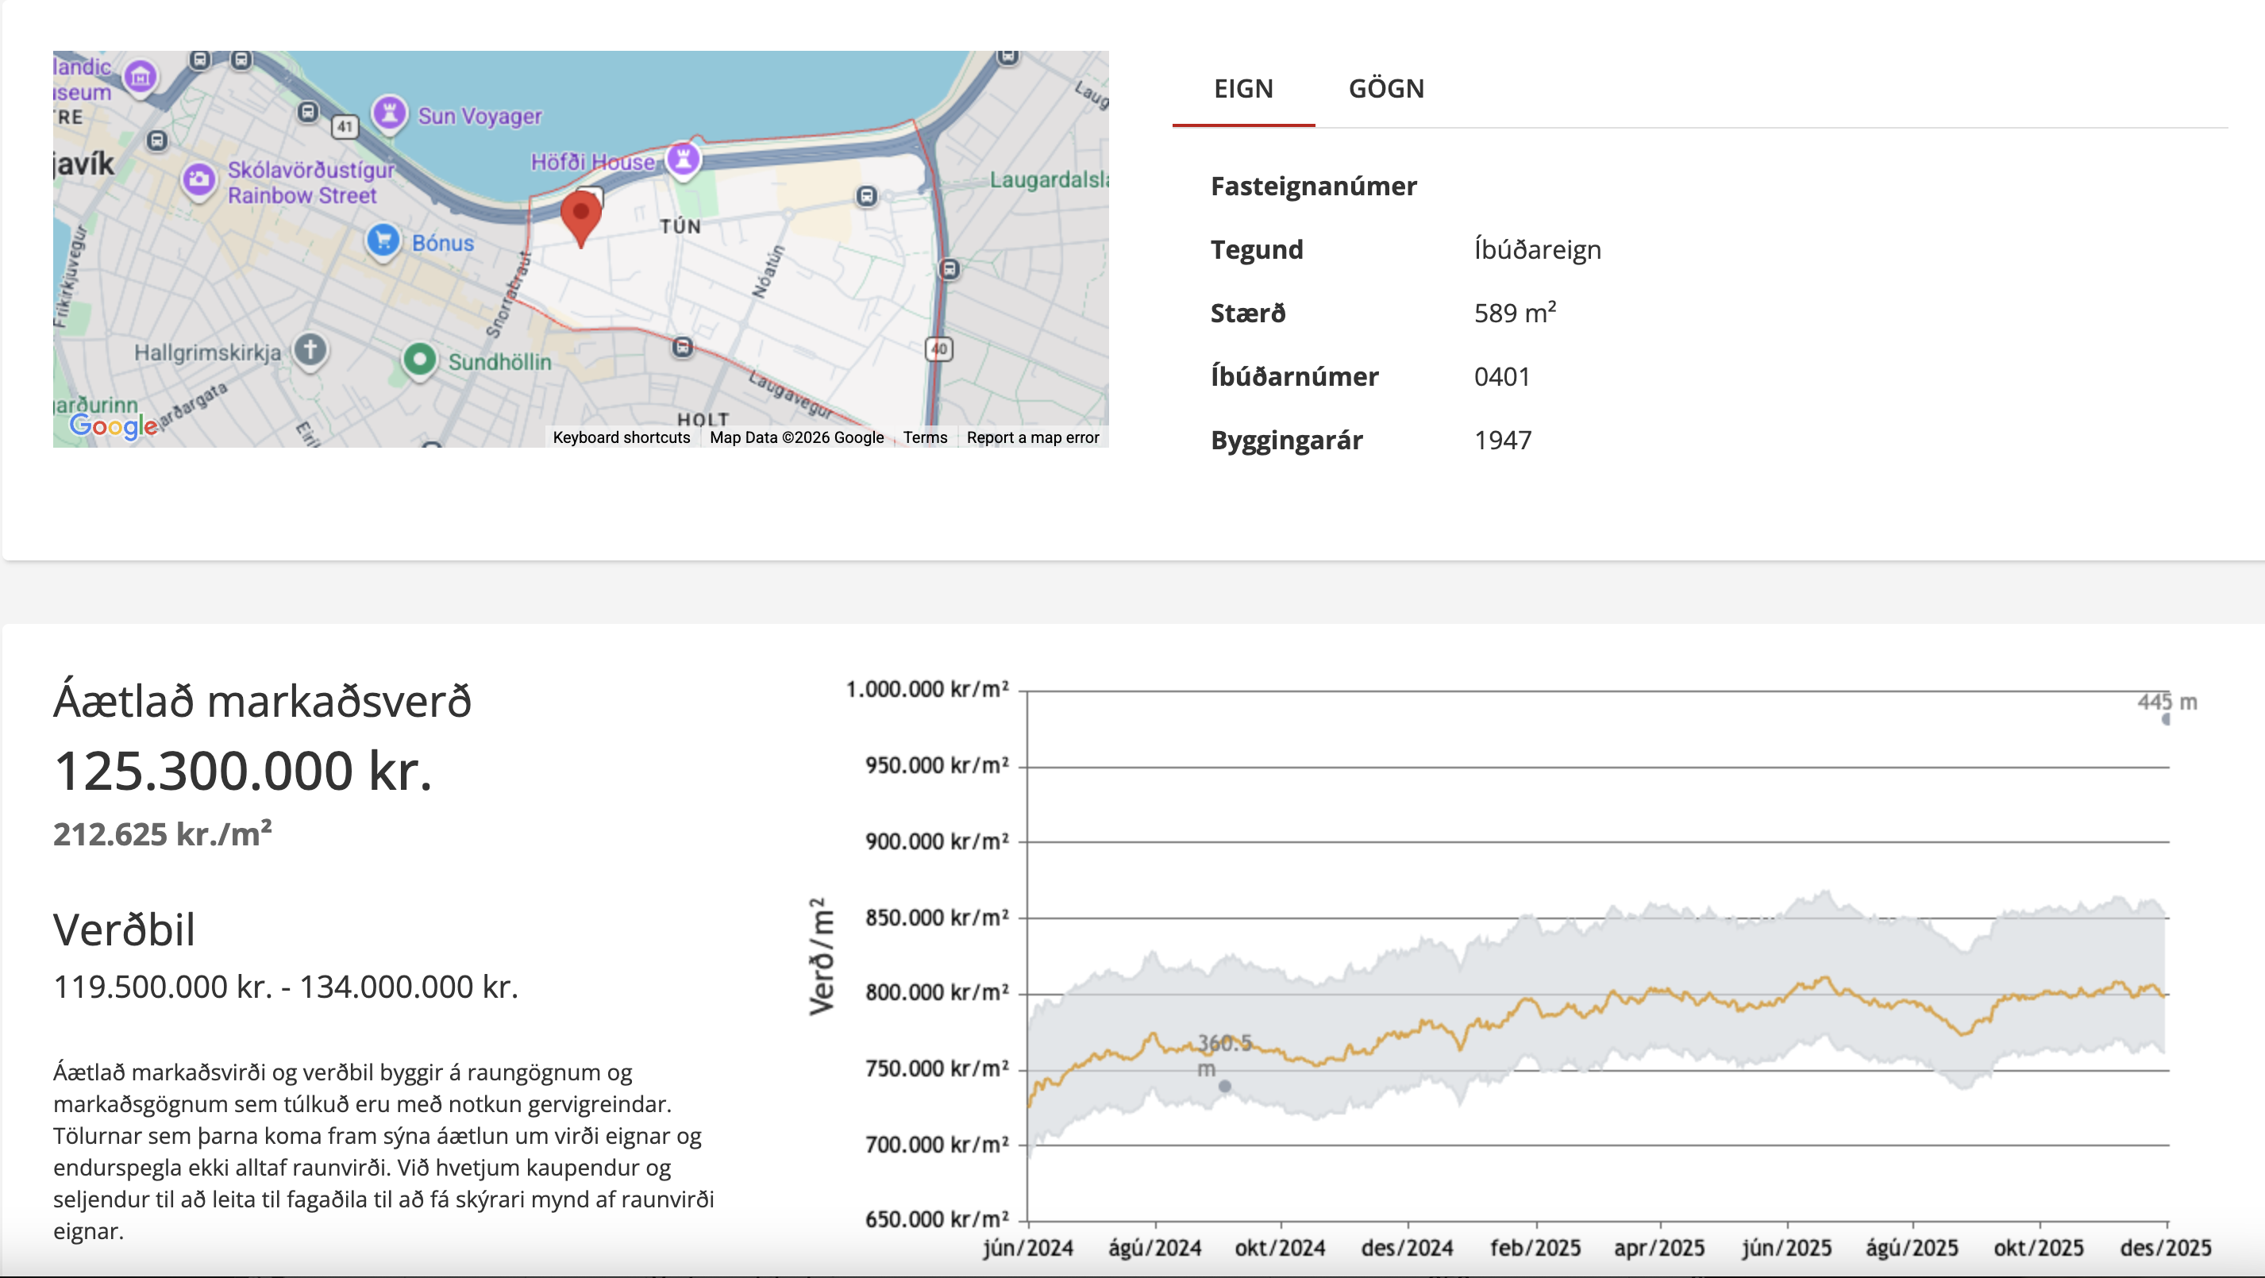Viewport: 2265px width, 1278px height.
Task: Click Report a map error link
Action: tap(1032, 437)
